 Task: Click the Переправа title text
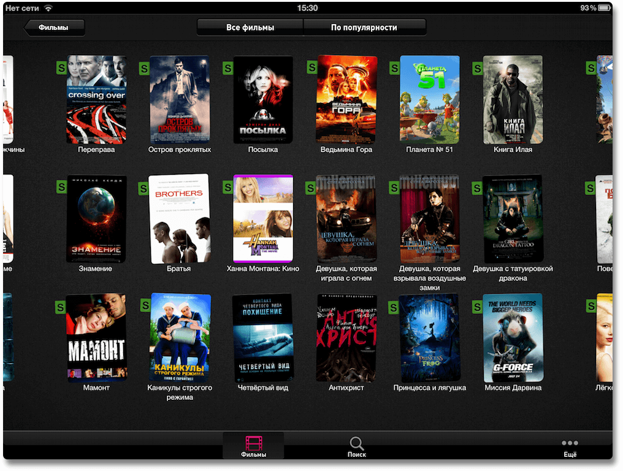click(96, 150)
